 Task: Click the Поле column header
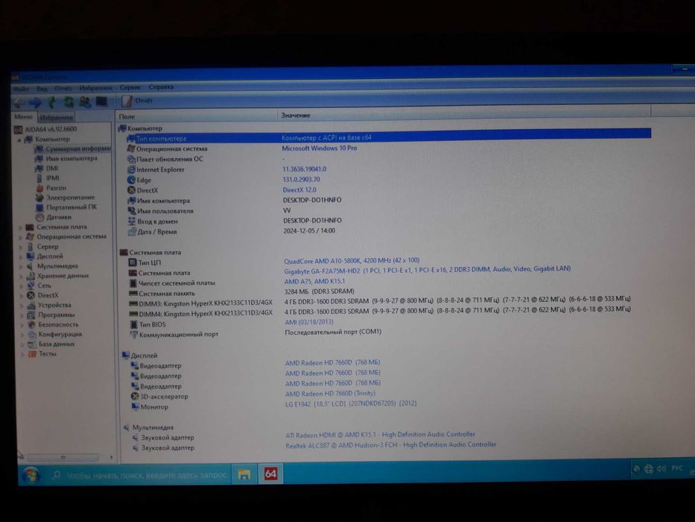(197, 117)
